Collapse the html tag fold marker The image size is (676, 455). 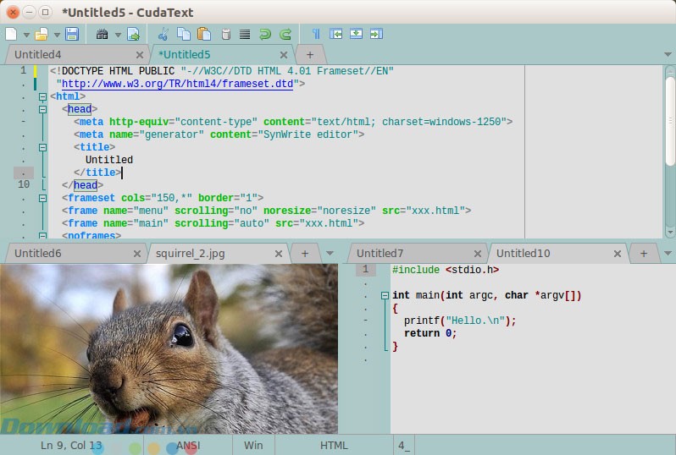pos(42,97)
